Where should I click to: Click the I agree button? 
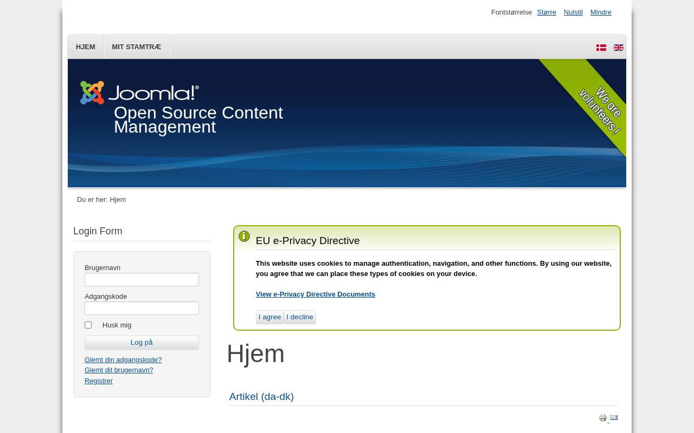(x=269, y=317)
